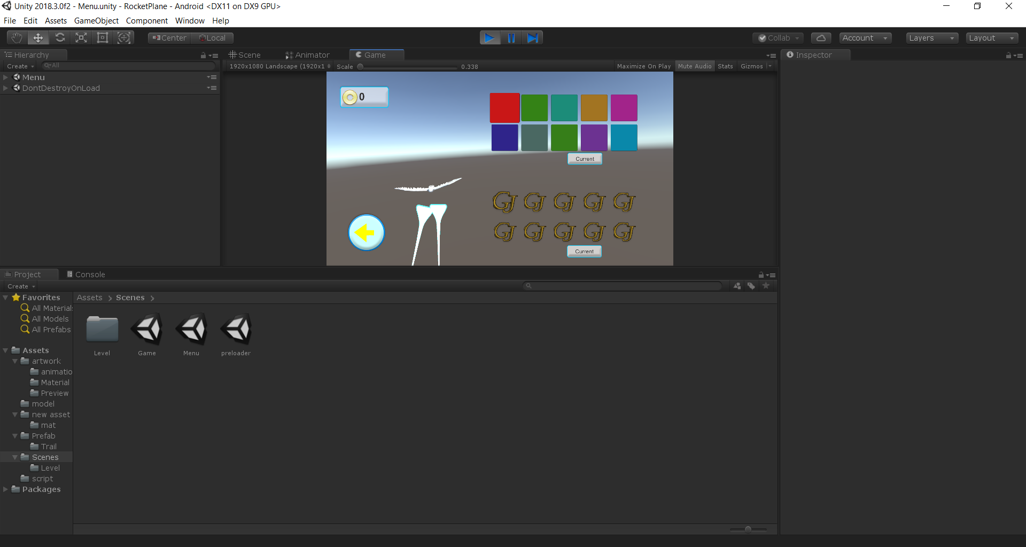Select the Rect Transform tool

pyautogui.click(x=103, y=37)
